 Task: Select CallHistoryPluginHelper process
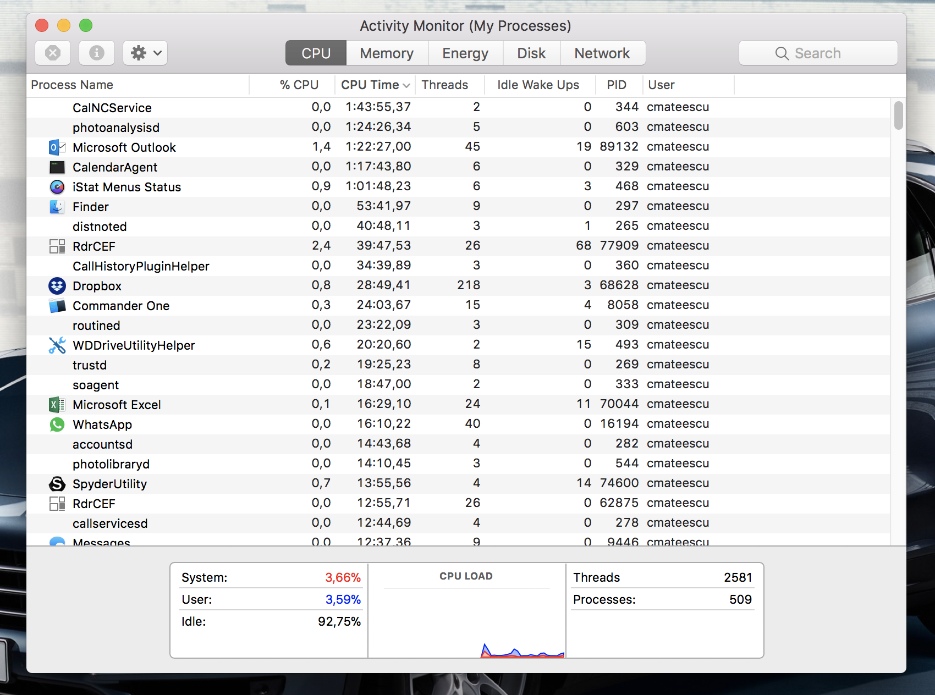click(141, 266)
